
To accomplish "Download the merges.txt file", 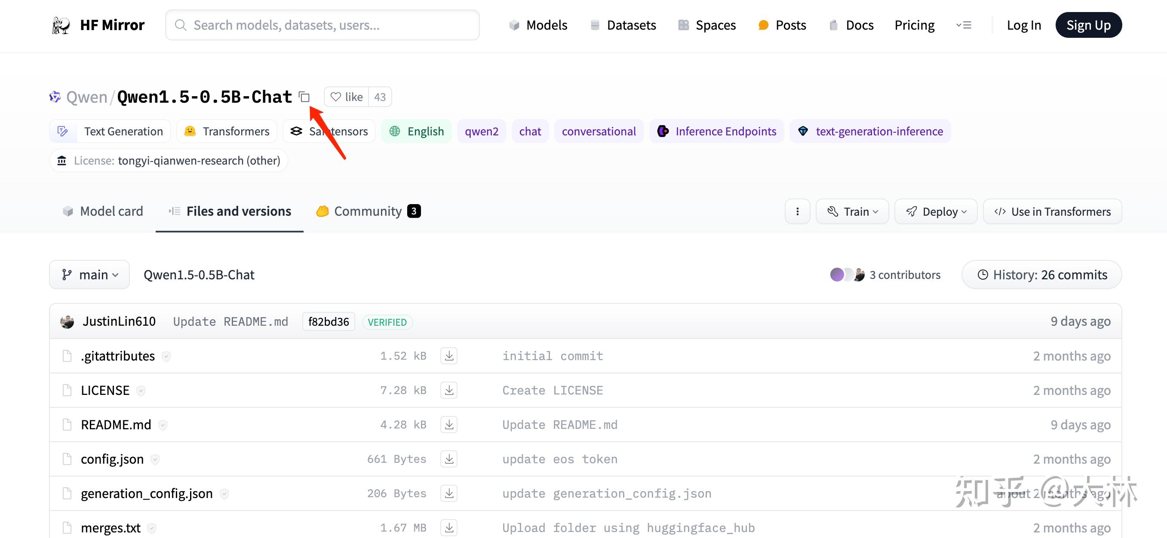I will pyautogui.click(x=448, y=528).
